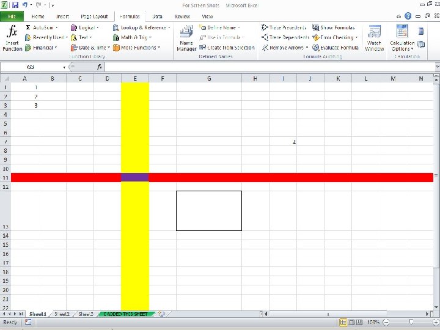The height and width of the screenshot is (330, 440).
Task: Select the bordered cell G13
Action: (209, 211)
